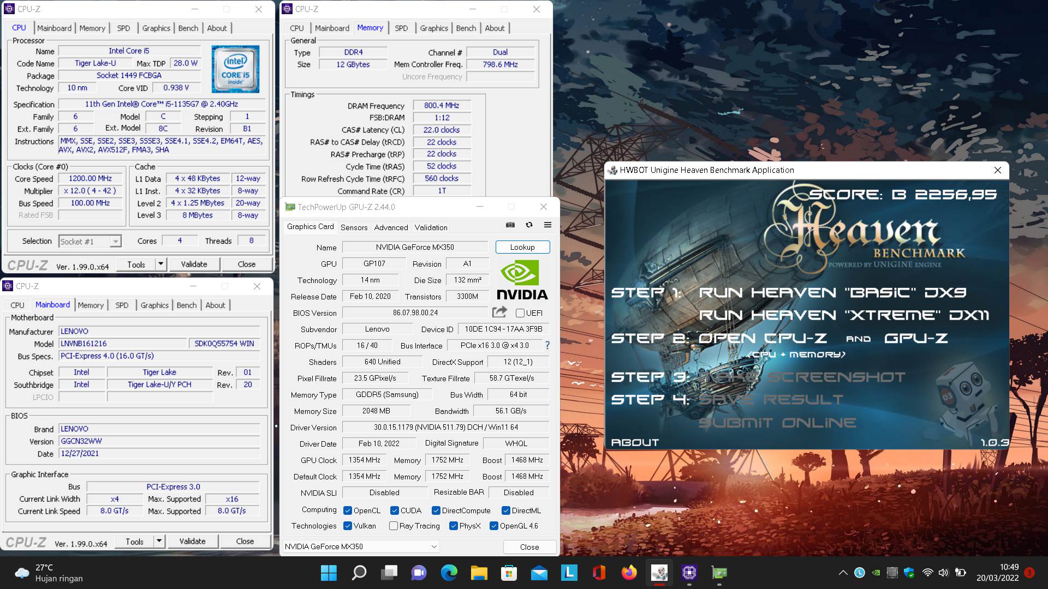Screen dimensions: 1048x589
Task: Launch Microsoft Edge from the taskbar
Action: [449, 573]
